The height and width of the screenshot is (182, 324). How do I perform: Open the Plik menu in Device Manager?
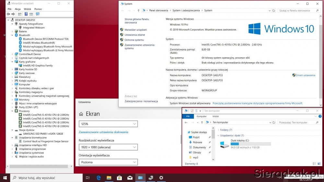[x=9, y=9]
